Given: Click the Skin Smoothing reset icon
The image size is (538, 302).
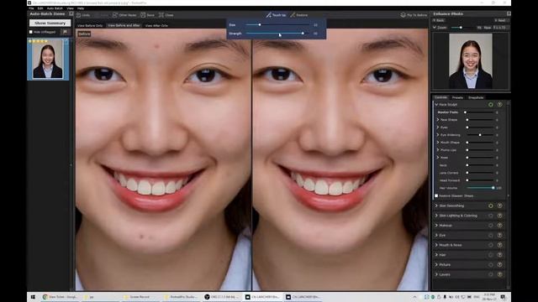Looking at the screenshot, I should click(x=499, y=206).
